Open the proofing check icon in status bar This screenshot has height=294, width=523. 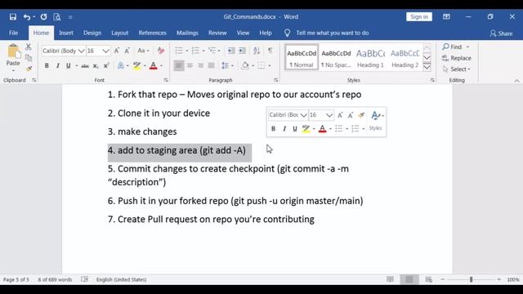(84, 279)
